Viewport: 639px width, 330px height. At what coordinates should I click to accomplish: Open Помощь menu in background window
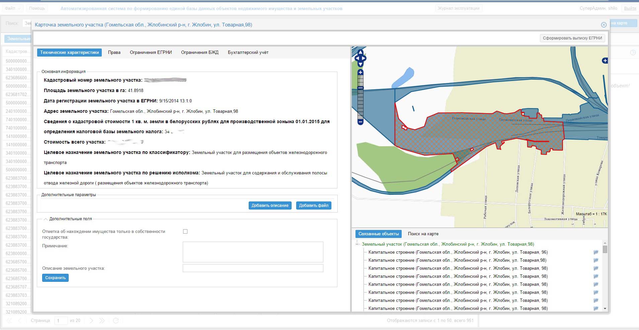tap(37, 8)
